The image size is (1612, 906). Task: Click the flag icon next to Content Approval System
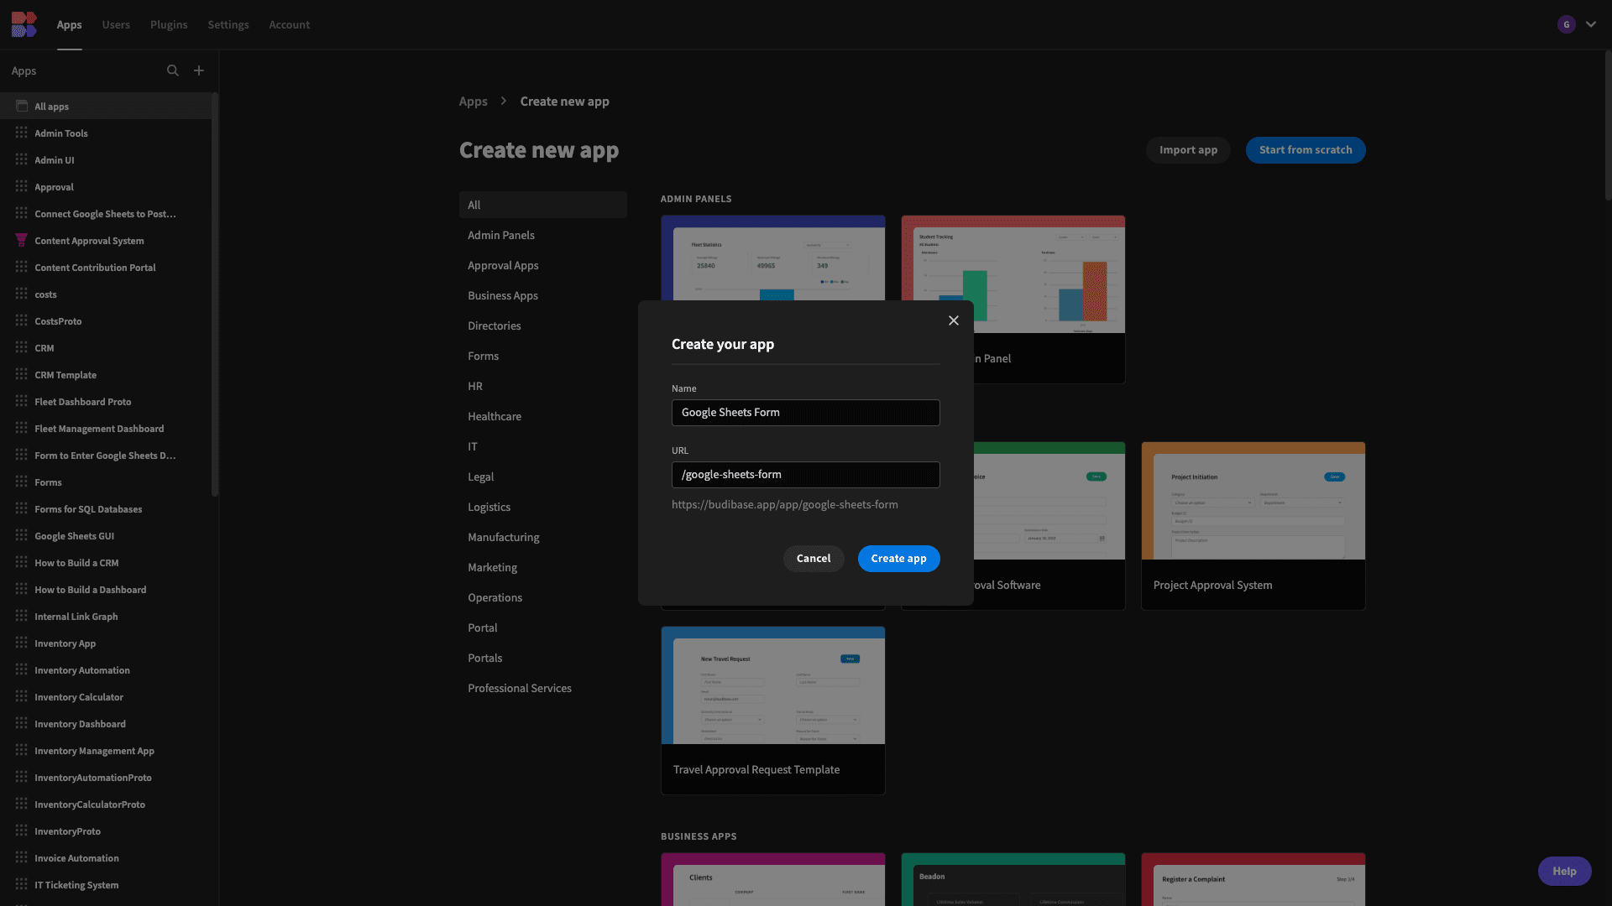tap(20, 241)
